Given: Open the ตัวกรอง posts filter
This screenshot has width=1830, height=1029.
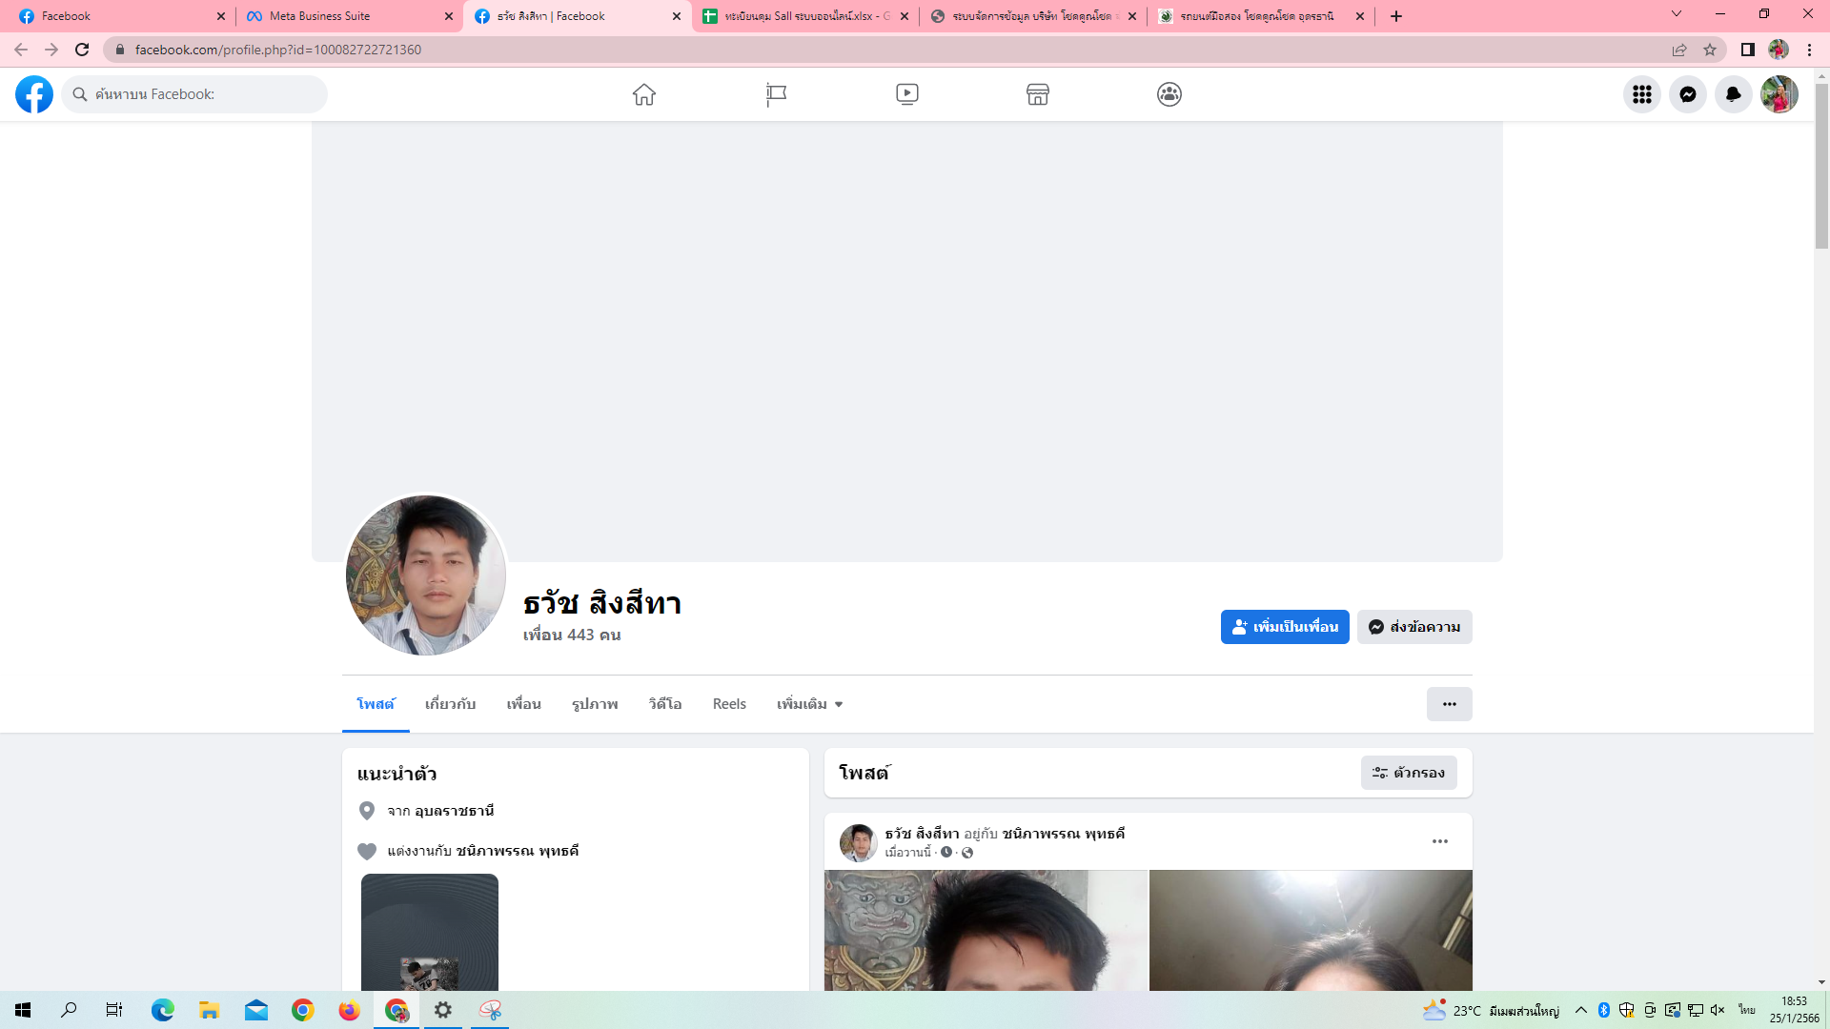Looking at the screenshot, I should (x=1408, y=773).
